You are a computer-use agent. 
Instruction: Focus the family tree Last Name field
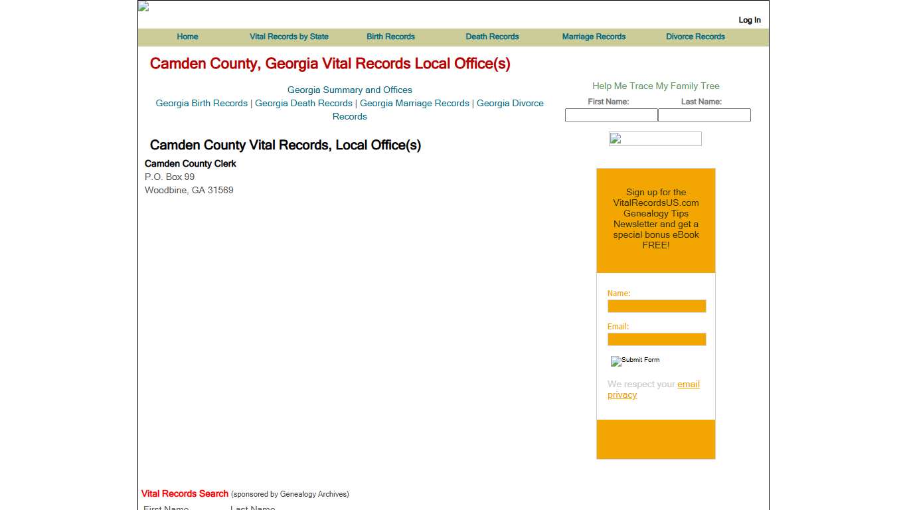tap(704, 116)
